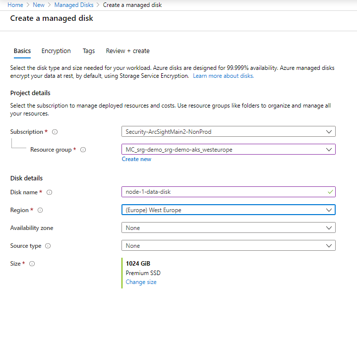Viewport: 357px width, 338px height.
Task: Click the Create new resource group link
Action: pos(136,159)
